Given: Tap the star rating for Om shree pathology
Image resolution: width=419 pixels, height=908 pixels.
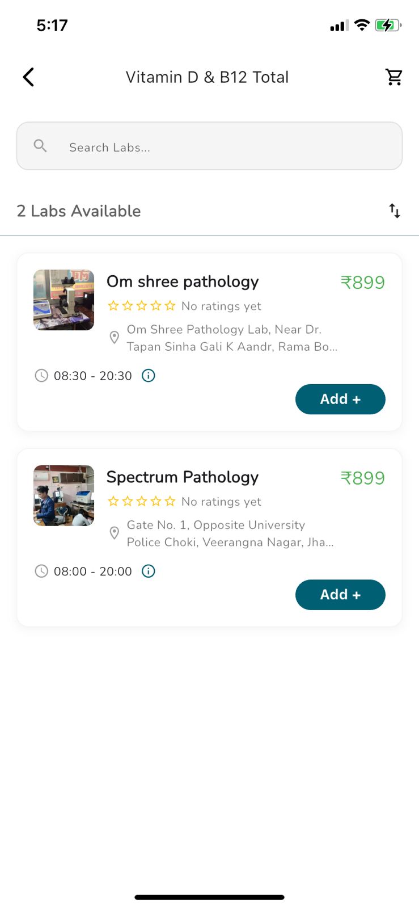Looking at the screenshot, I should coord(142,306).
